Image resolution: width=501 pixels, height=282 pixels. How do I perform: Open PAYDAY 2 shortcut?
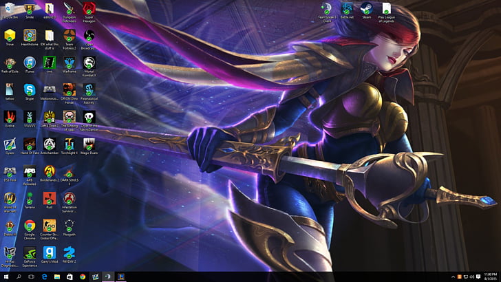70,255
